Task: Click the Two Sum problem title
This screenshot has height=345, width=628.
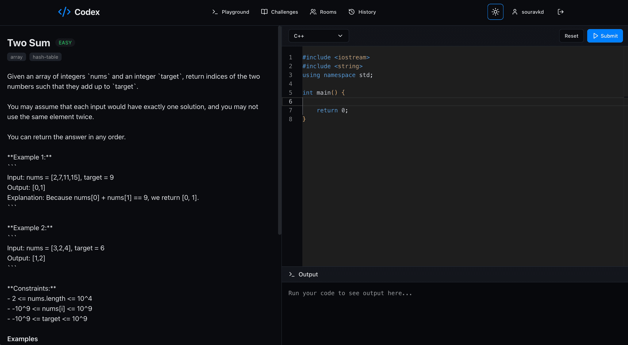Action: click(x=29, y=43)
